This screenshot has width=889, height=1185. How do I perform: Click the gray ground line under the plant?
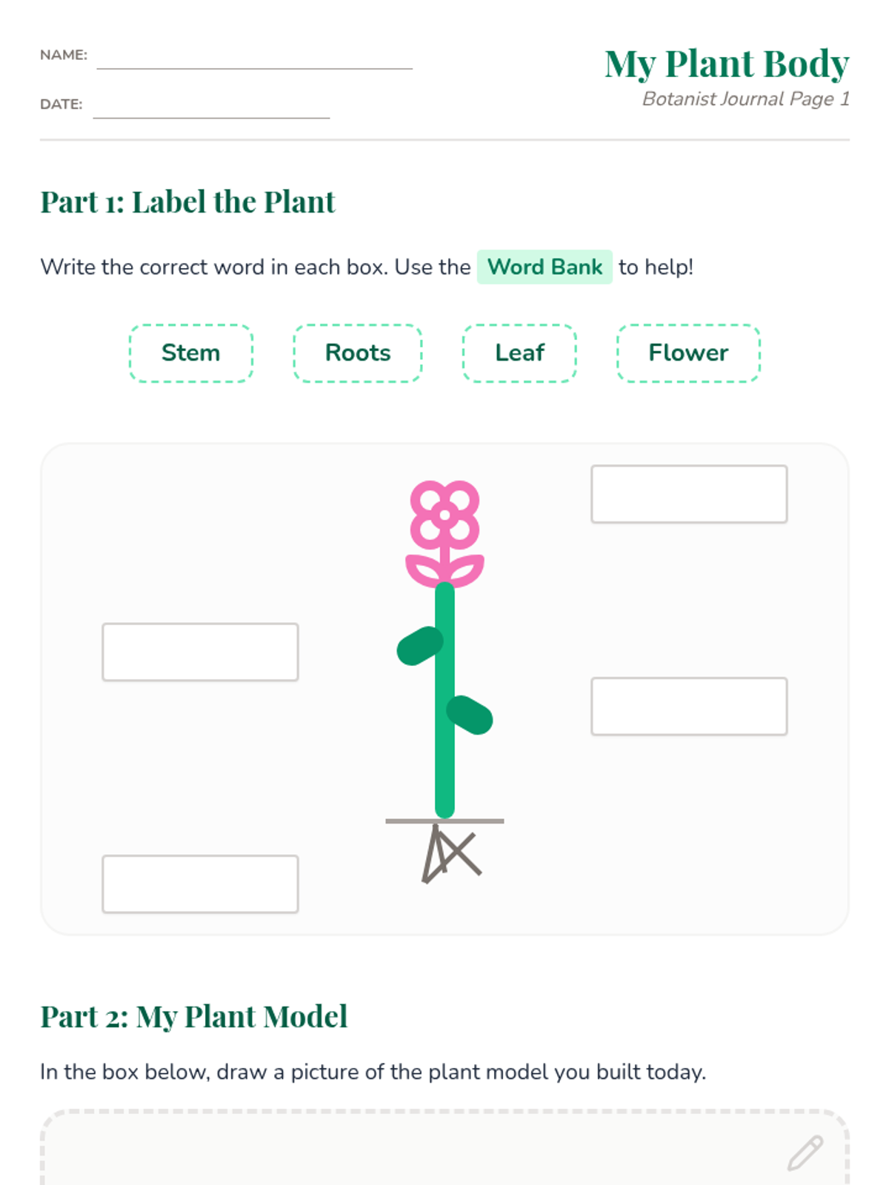tap(444, 821)
